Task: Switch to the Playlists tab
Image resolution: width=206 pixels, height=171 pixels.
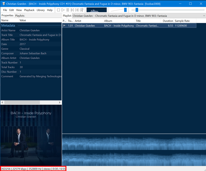Action: pyautogui.click(x=20, y=16)
